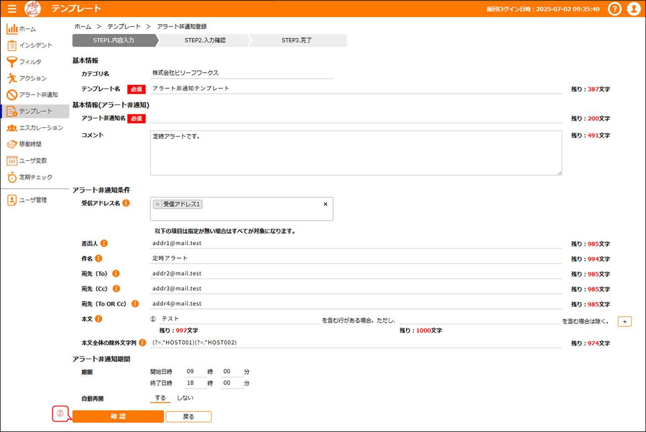646x432 pixels.
Task: Click the 前回ログイン日時 text in header
Action: pyautogui.click(x=543, y=9)
